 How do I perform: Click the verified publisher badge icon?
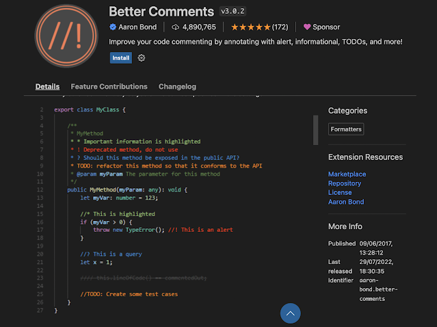113,27
